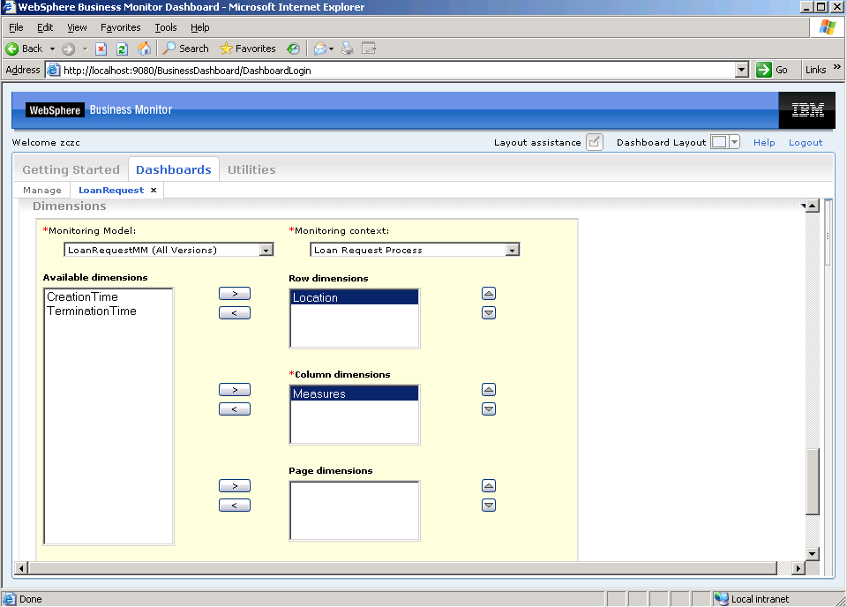The width and height of the screenshot is (847, 607).
Task: Open the Dashboard Layout dropdown arrow
Action: point(734,142)
